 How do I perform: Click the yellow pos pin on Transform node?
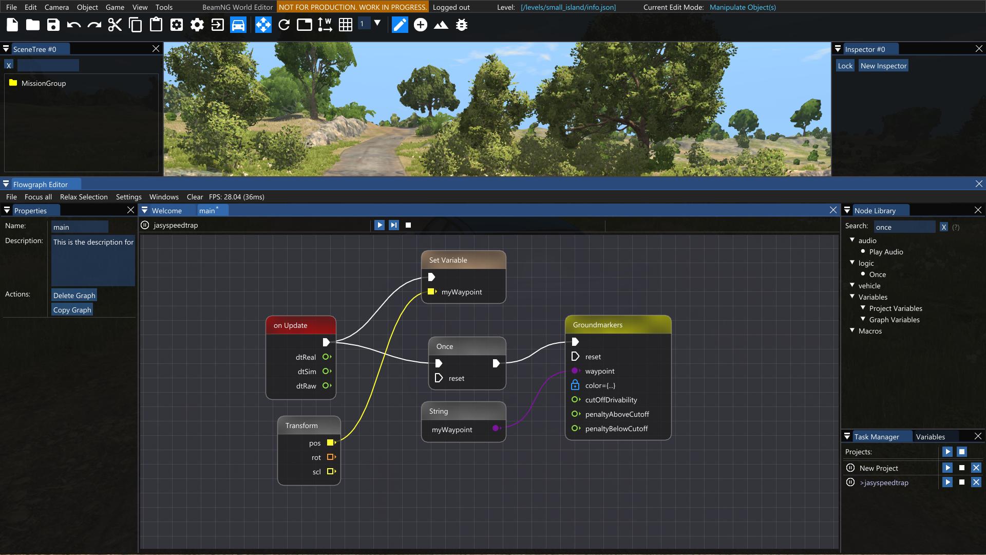tap(331, 442)
